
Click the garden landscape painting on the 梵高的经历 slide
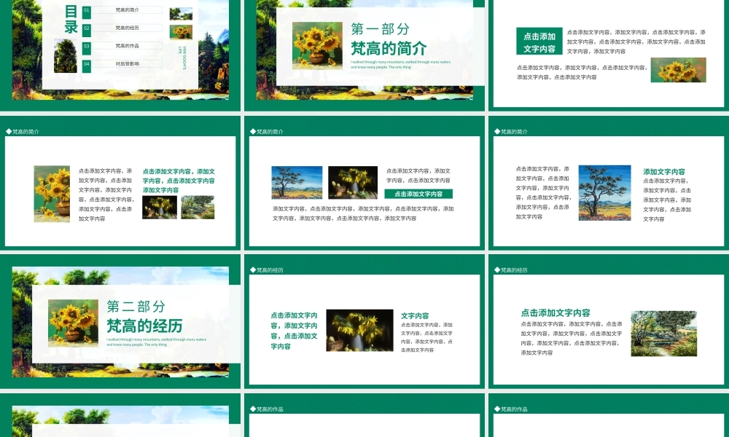(664, 334)
